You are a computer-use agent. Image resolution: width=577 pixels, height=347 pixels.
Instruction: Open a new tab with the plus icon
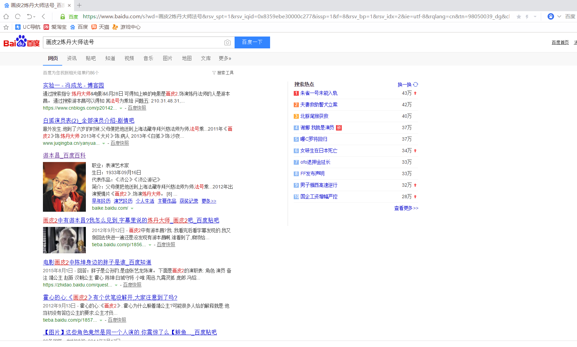pyautogui.click(x=79, y=5)
